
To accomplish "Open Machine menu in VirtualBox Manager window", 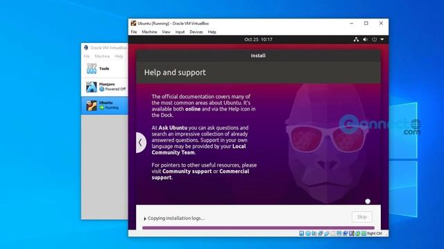I will click(102, 56).
